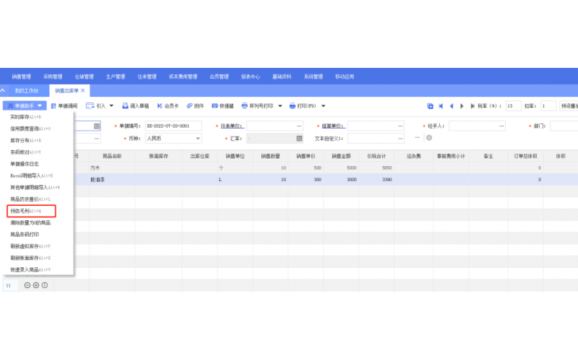The image size is (578, 361).
Task: Switch to 我的工作台 tab
Action: pyautogui.click(x=27, y=91)
